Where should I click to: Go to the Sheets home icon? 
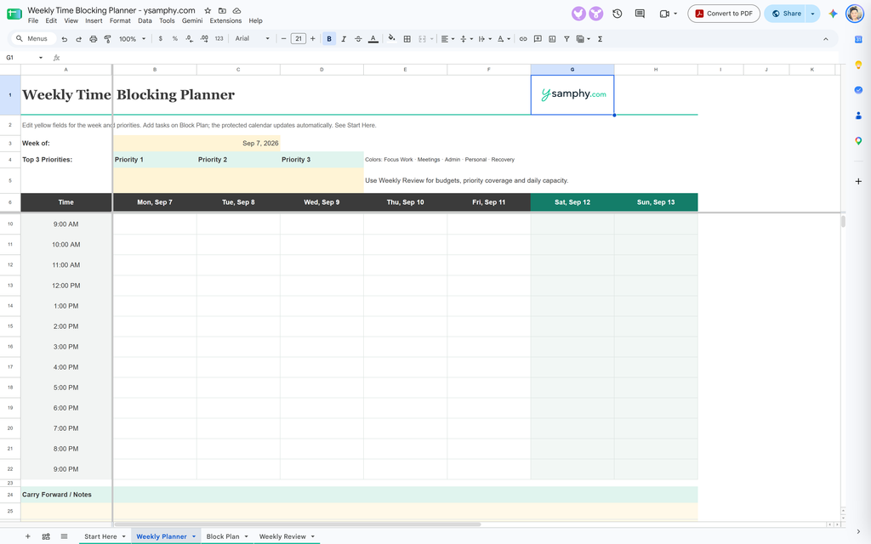point(14,14)
